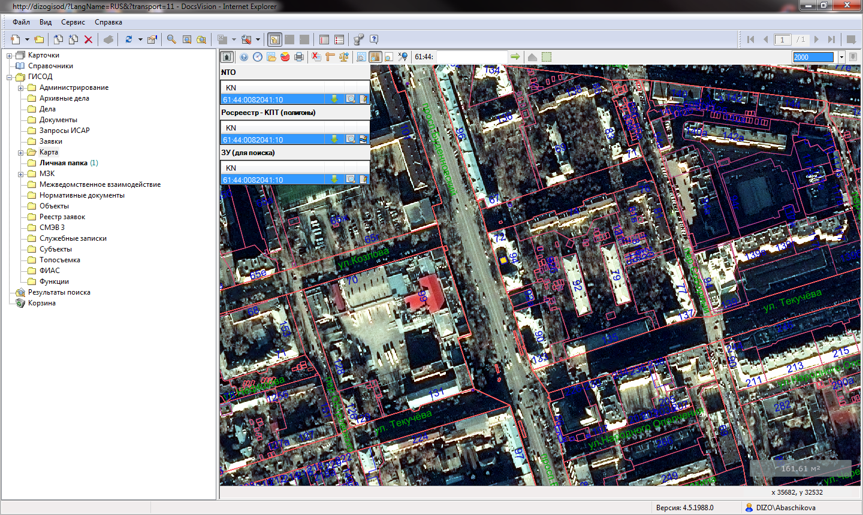
Task: Click the 2000 scale input field
Action: (x=813, y=57)
